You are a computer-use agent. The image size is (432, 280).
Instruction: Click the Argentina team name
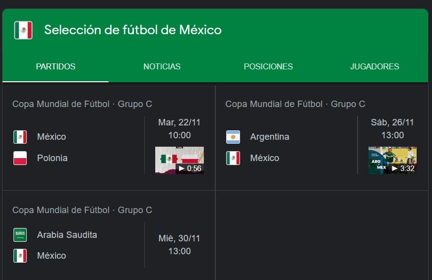tap(269, 137)
